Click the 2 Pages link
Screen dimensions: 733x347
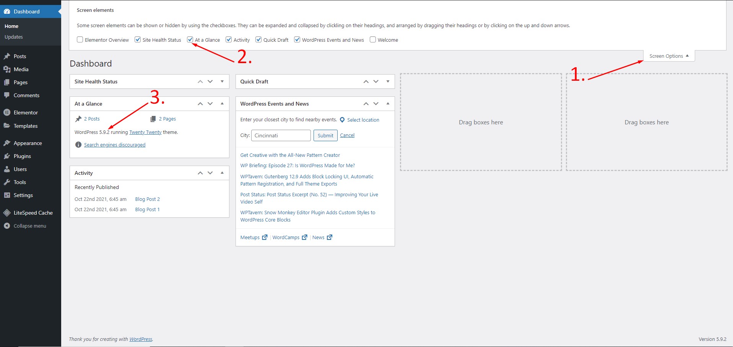point(167,119)
